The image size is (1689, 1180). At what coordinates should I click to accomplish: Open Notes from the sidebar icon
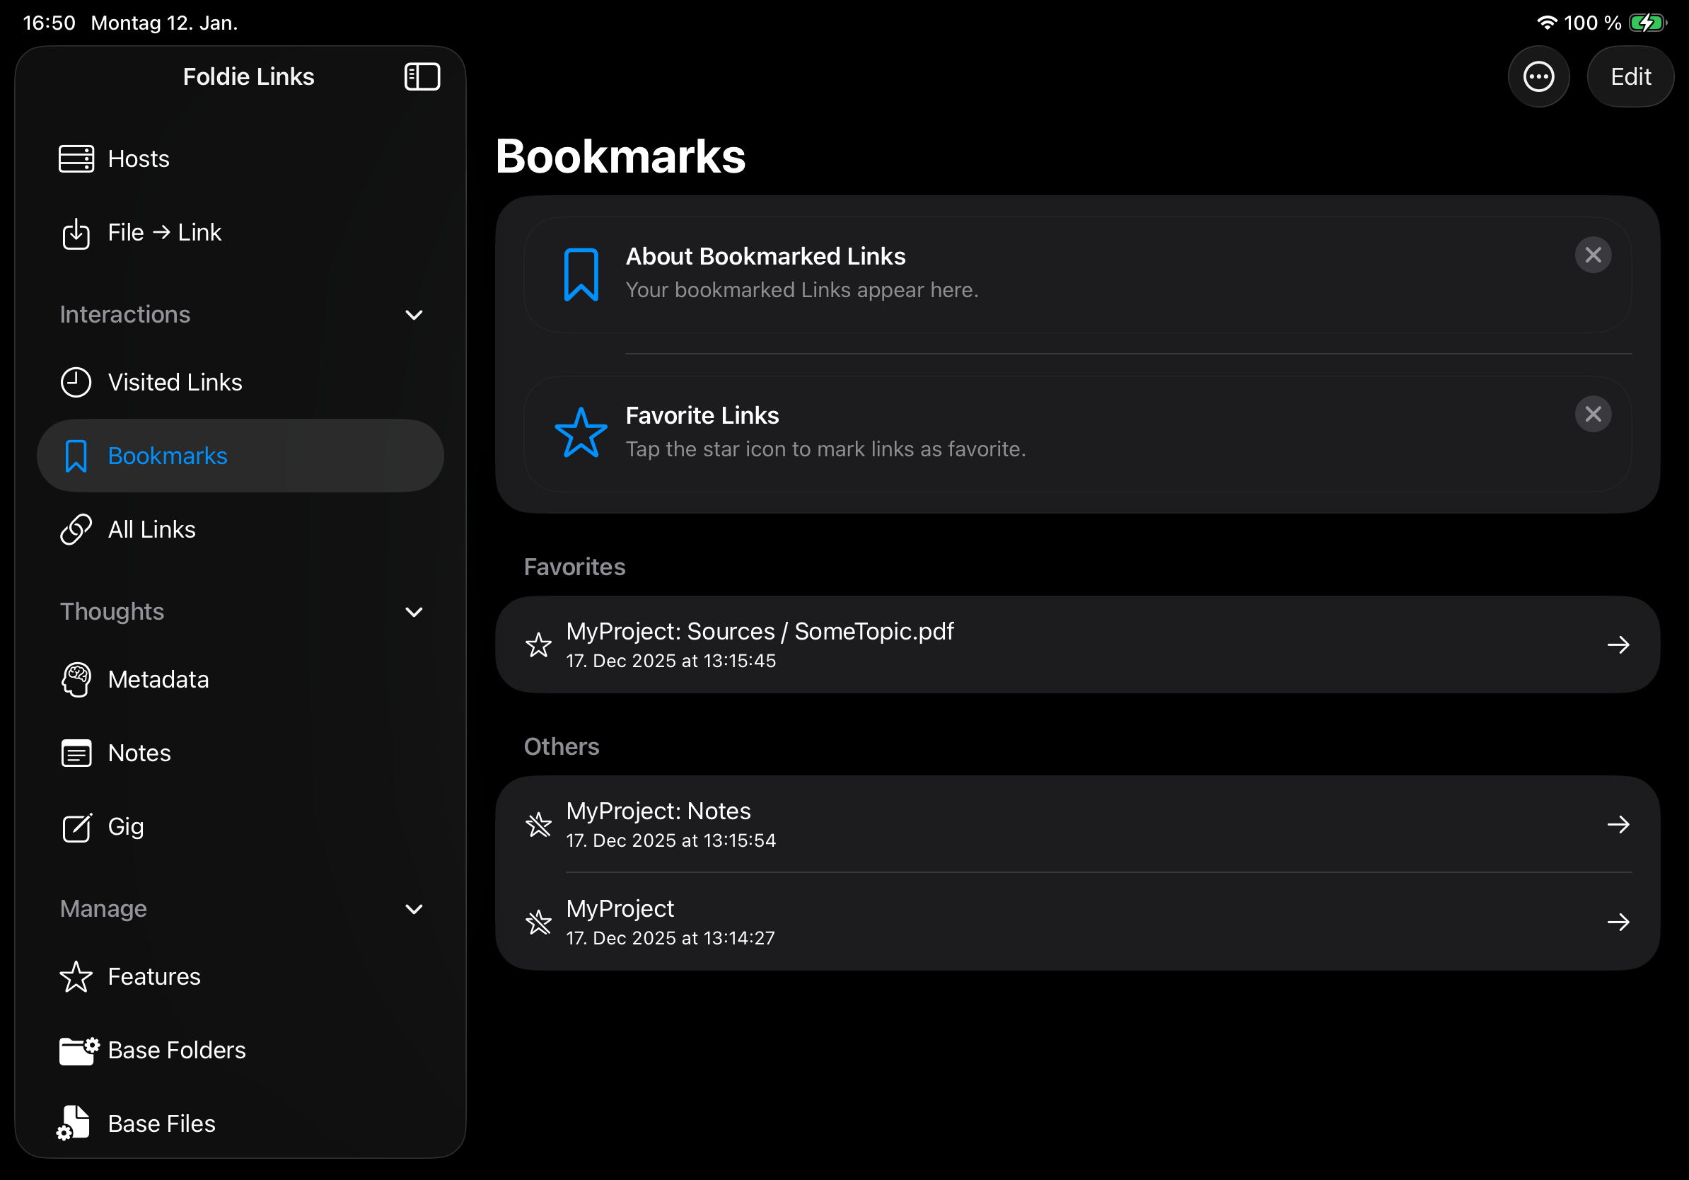pyautogui.click(x=76, y=753)
